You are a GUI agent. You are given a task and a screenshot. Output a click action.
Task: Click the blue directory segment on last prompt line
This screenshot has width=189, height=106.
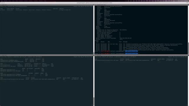tap(131, 53)
